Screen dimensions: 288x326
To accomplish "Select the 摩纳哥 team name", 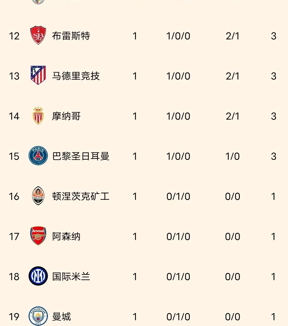I will [66, 116].
